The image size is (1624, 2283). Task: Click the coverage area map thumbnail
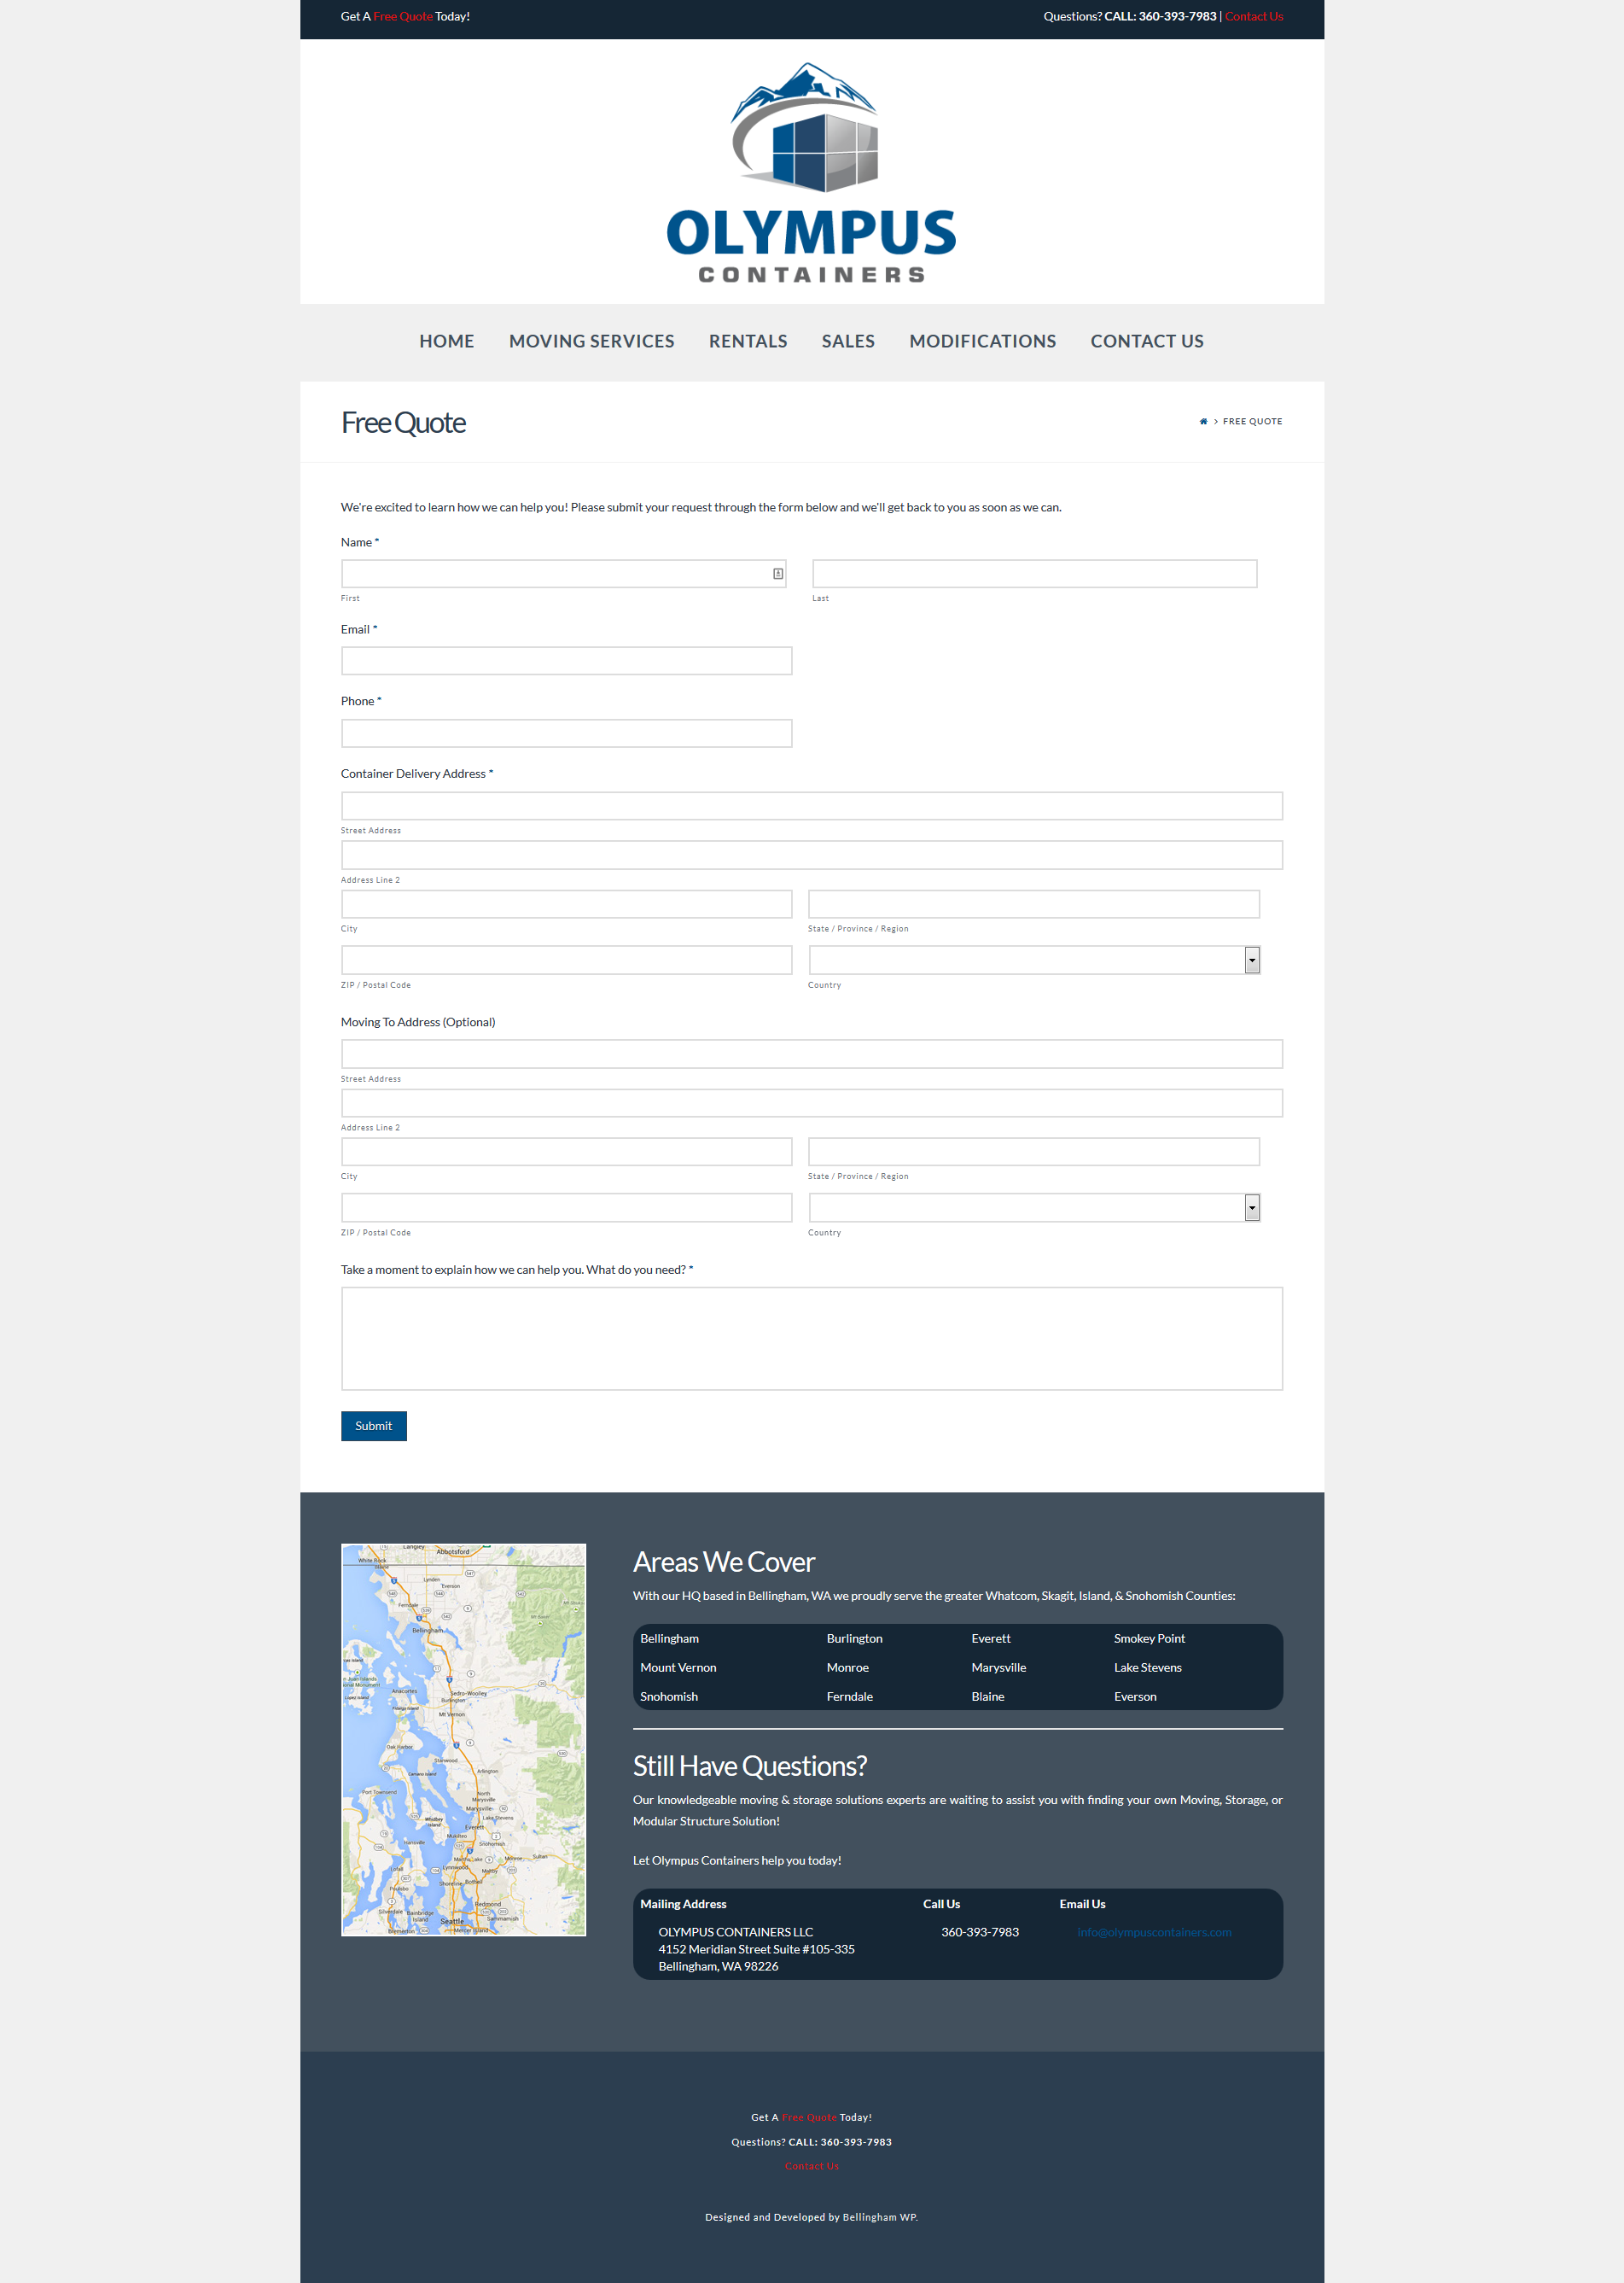(463, 1740)
